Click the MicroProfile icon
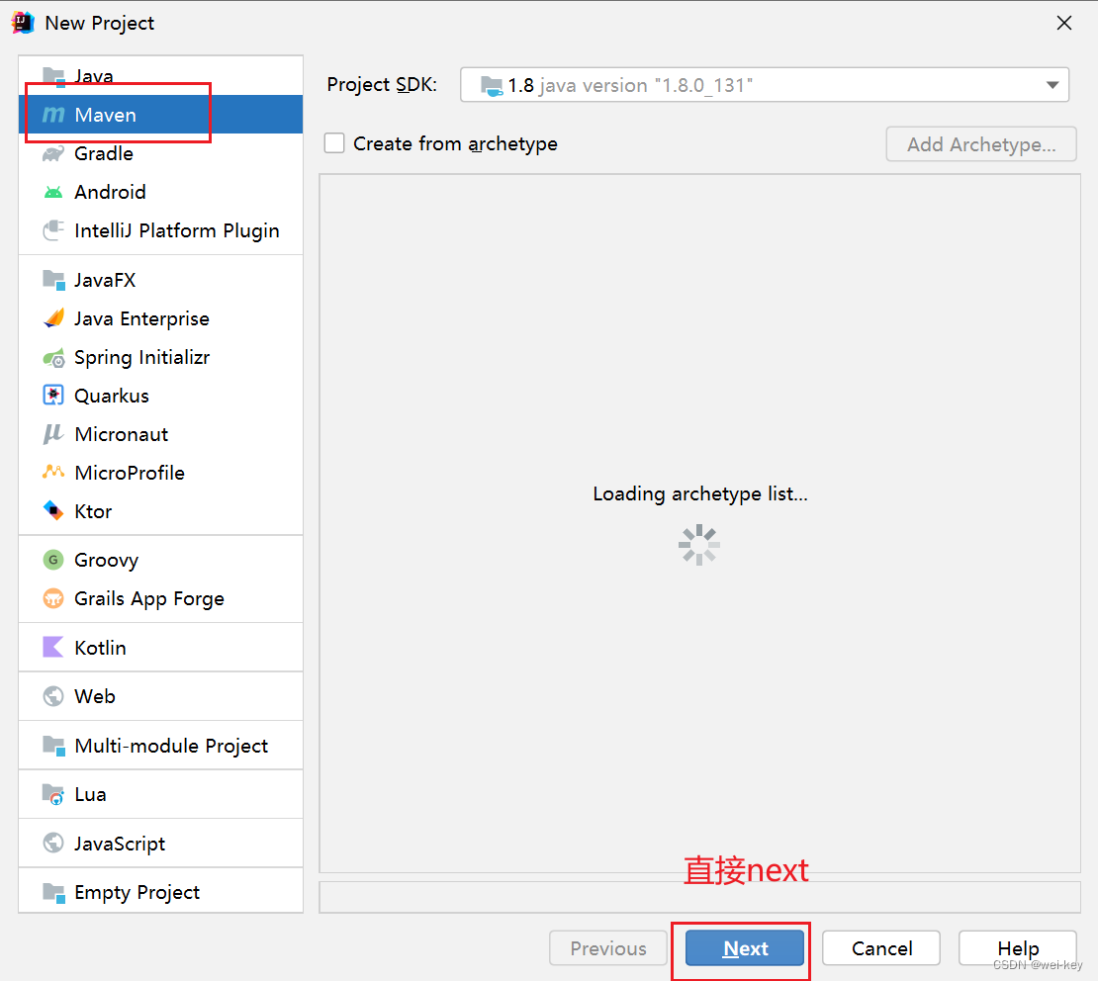This screenshot has width=1098, height=981. coord(54,472)
